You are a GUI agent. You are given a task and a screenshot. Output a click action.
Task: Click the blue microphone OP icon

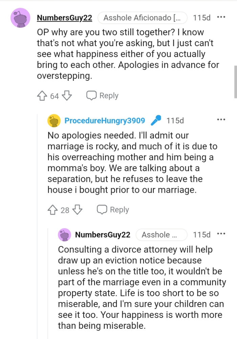click(x=155, y=120)
